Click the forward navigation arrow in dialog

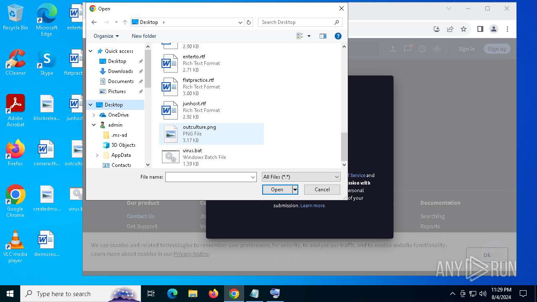click(106, 22)
